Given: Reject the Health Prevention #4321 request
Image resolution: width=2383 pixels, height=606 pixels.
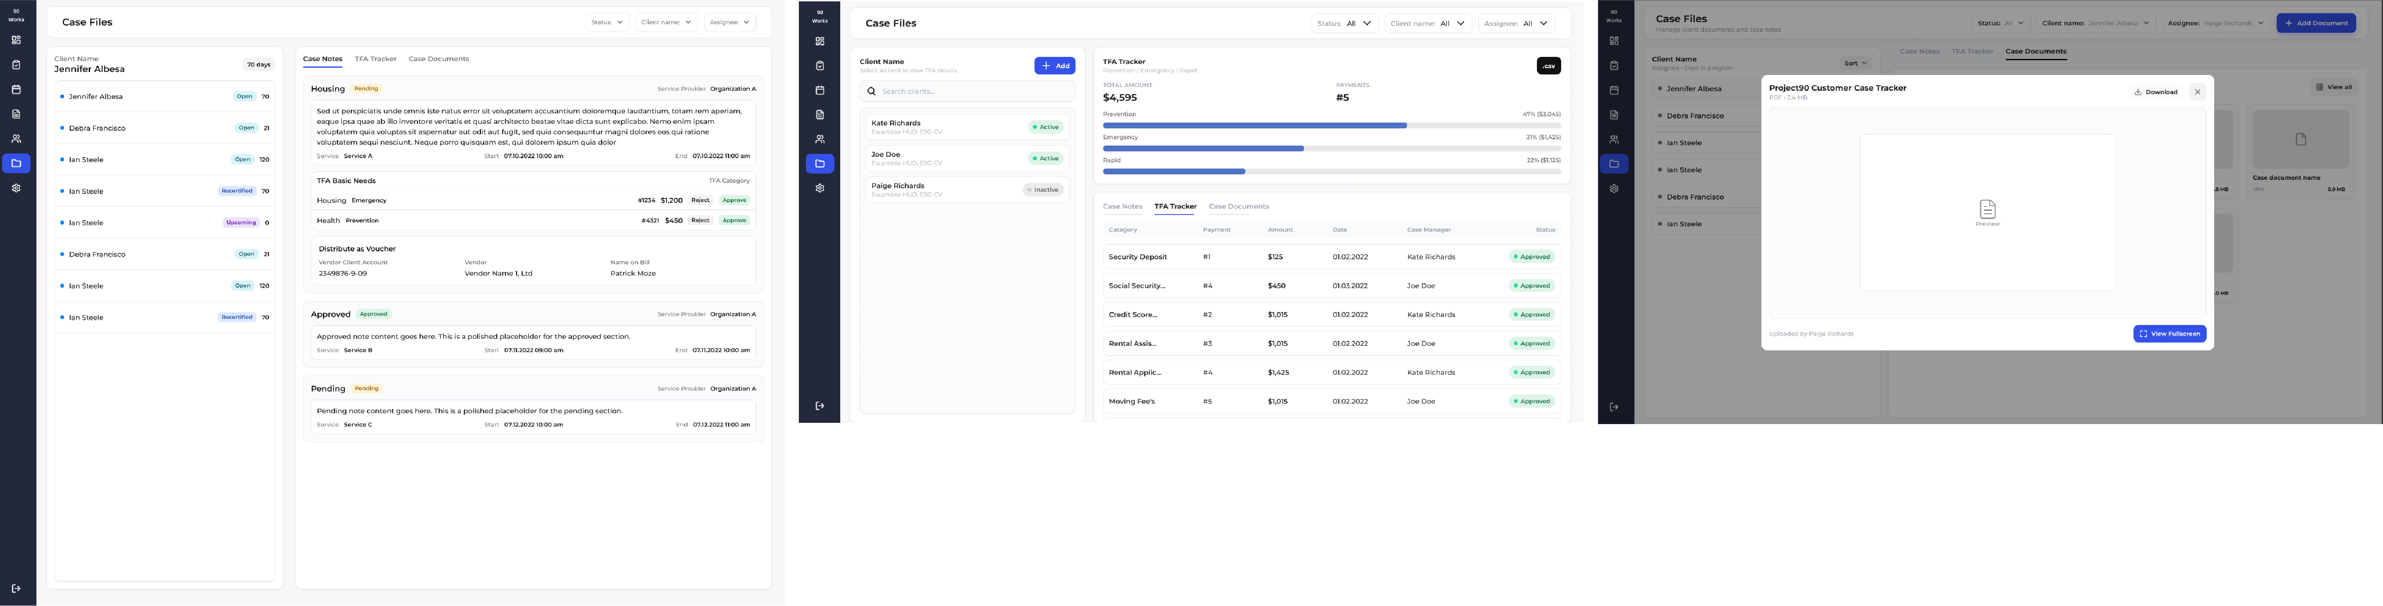Looking at the screenshot, I should pyautogui.click(x=700, y=221).
